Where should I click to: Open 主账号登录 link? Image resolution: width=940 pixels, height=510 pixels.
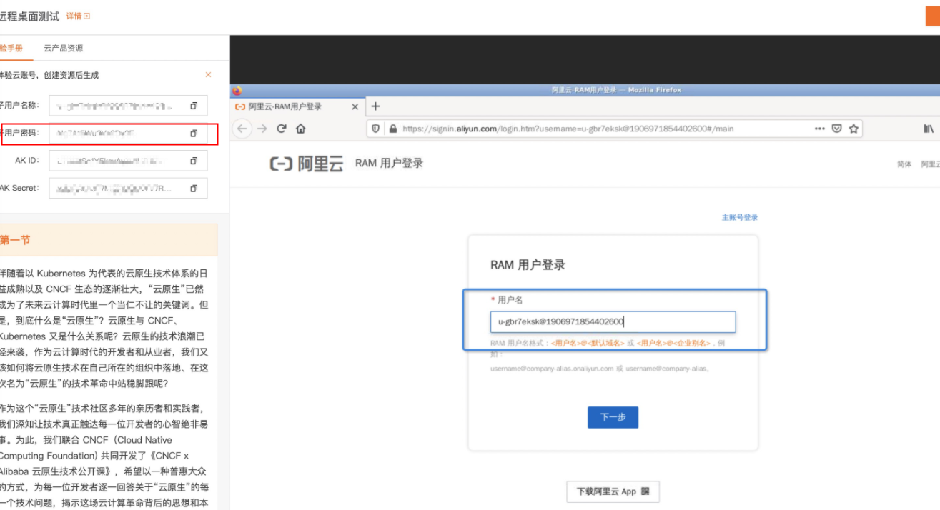click(740, 217)
